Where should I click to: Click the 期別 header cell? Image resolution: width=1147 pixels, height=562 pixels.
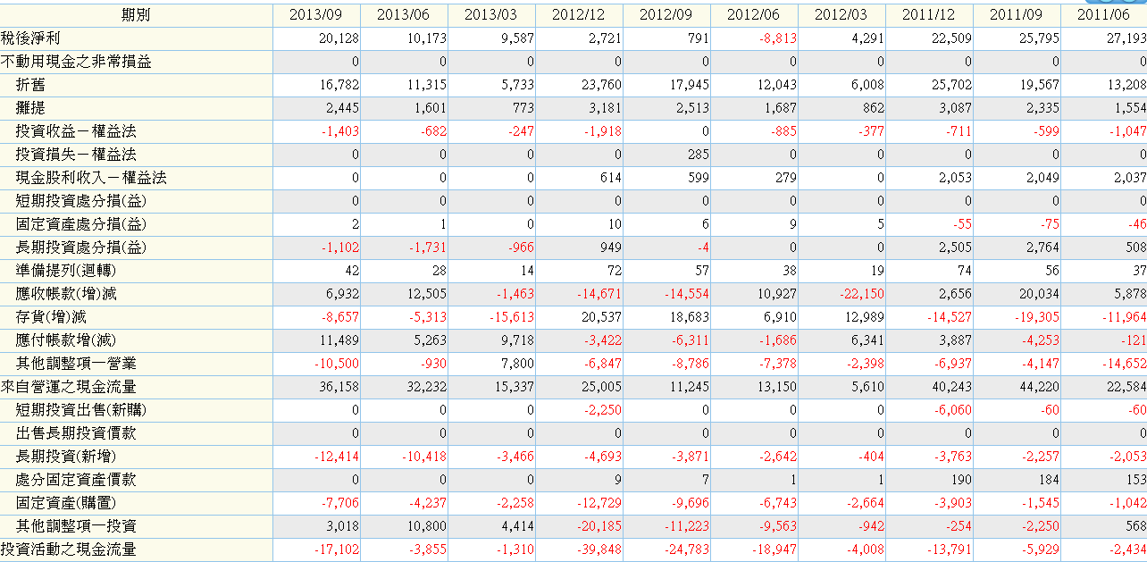[136, 15]
